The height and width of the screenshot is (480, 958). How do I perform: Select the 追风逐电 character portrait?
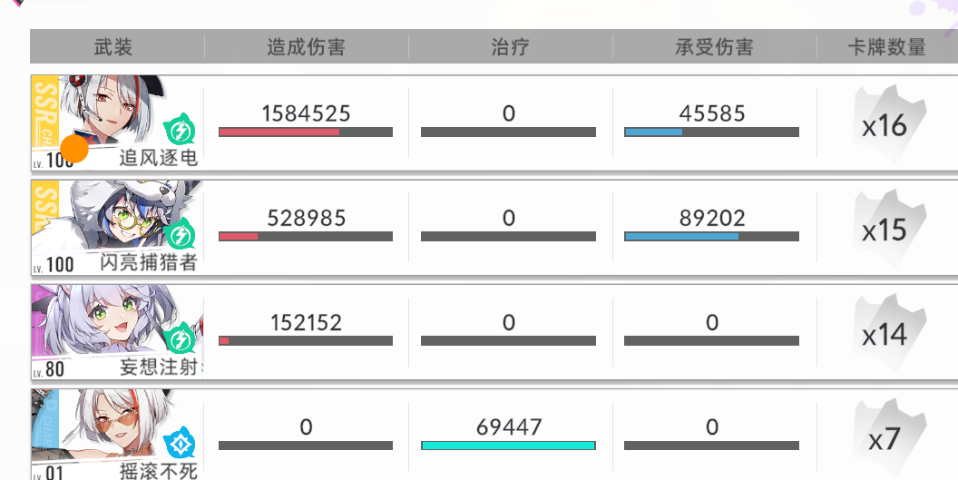pos(117,122)
